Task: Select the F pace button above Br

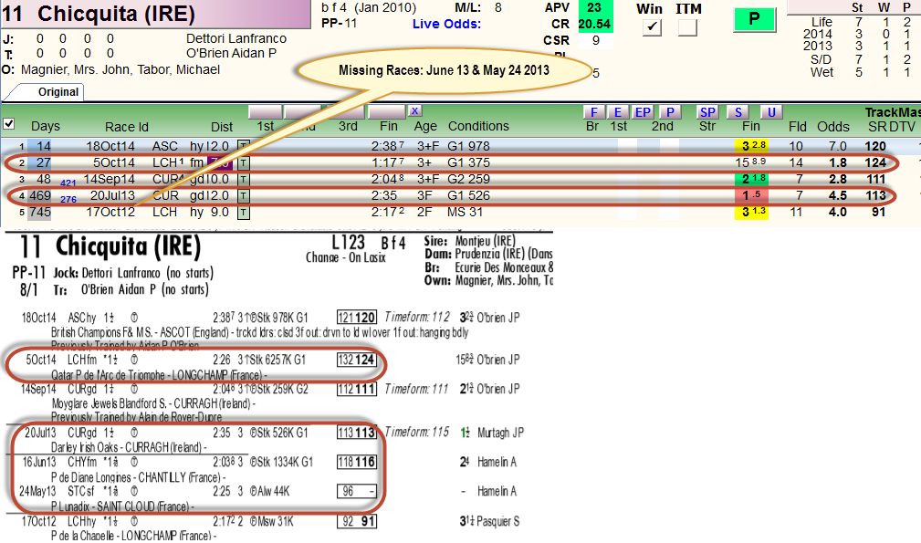Action: click(594, 112)
